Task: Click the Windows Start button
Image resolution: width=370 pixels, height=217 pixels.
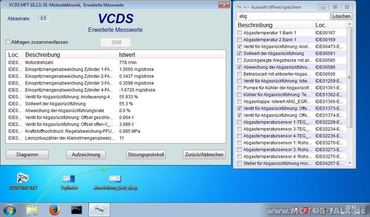Action: 10,210
